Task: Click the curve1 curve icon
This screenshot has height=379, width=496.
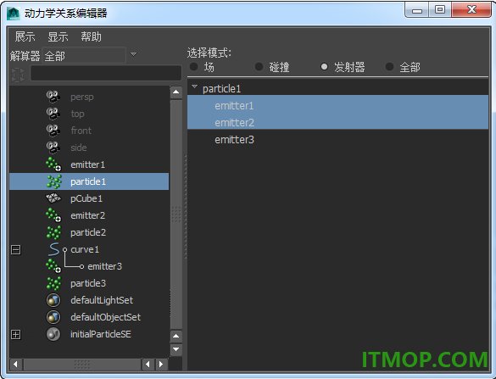Action: pos(53,249)
